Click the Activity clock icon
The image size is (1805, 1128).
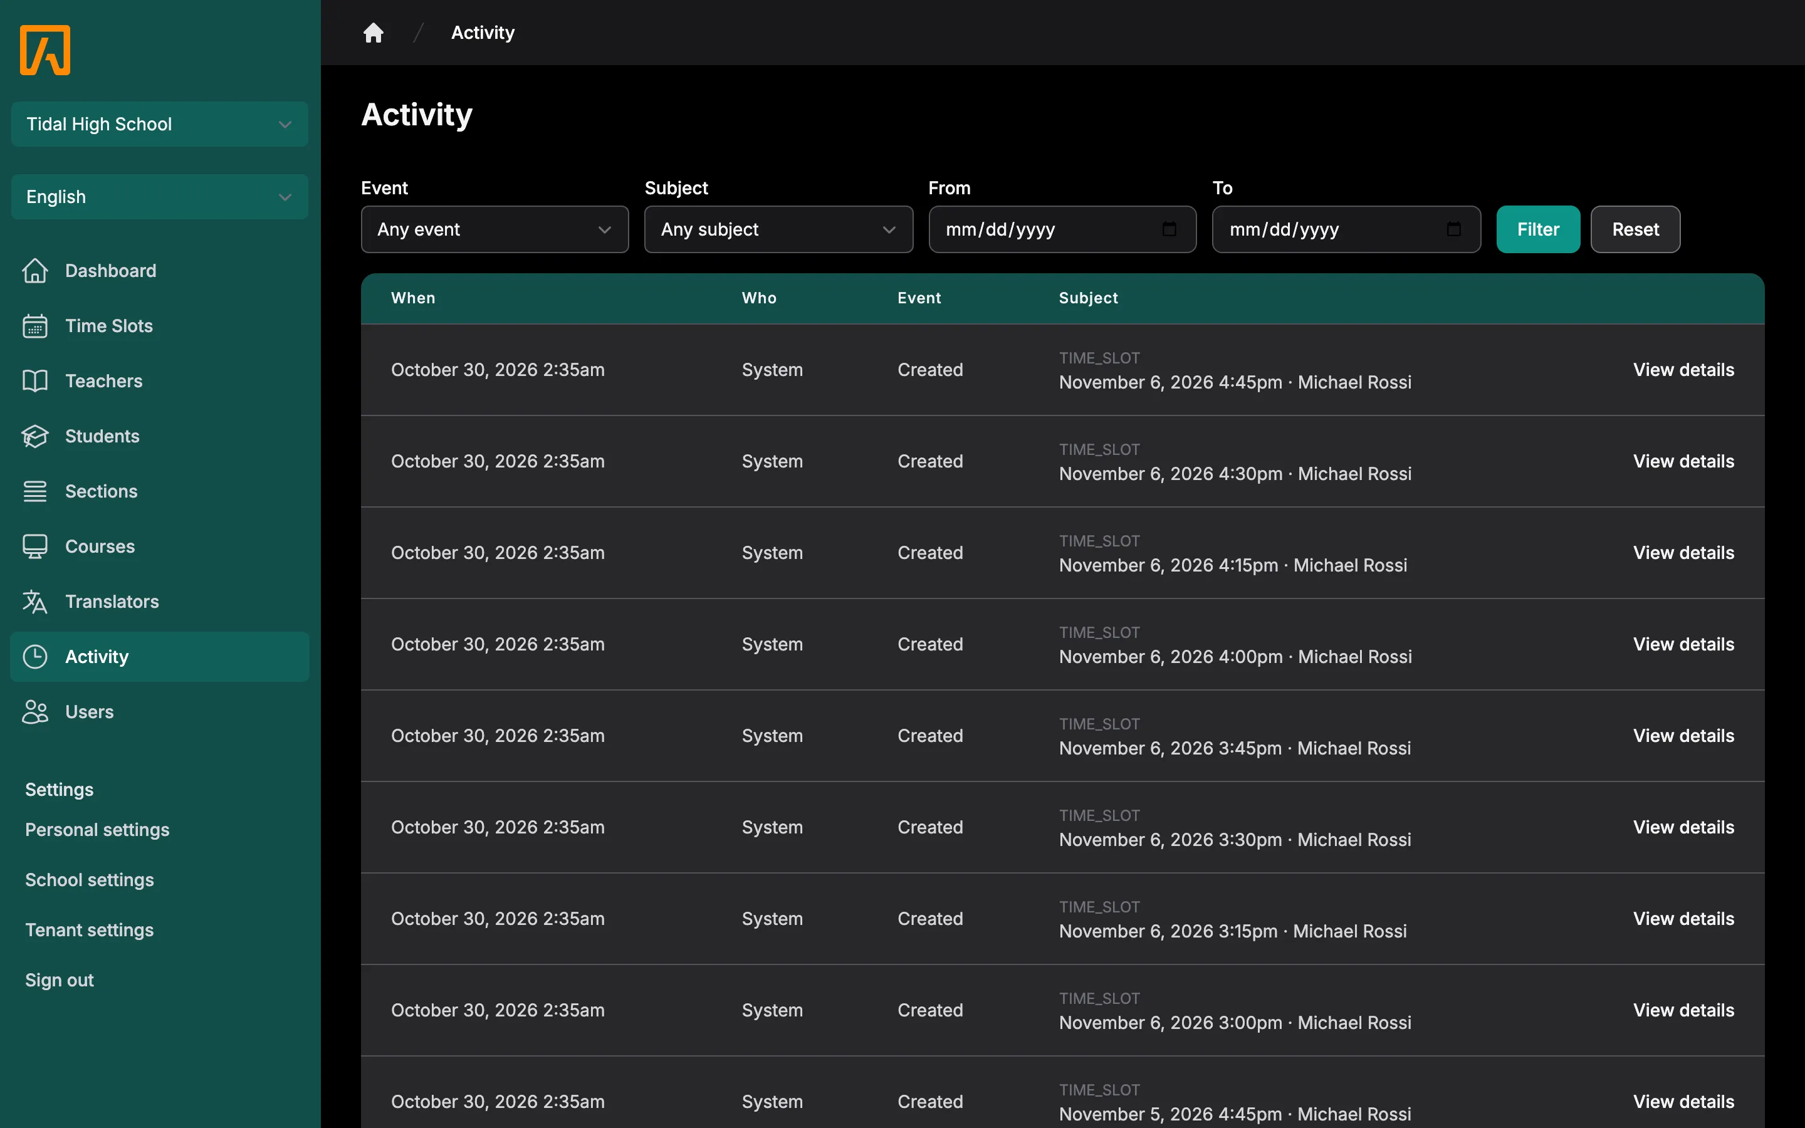[x=34, y=657]
